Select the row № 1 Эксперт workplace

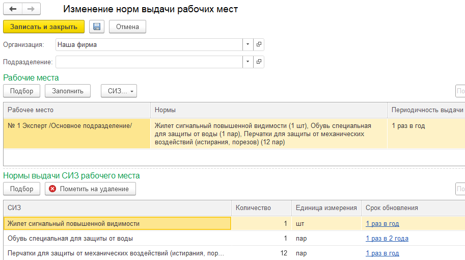(x=70, y=126)
